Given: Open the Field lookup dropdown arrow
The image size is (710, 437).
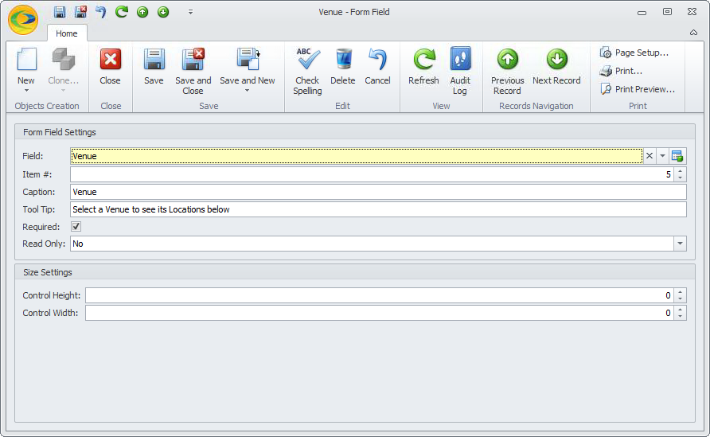Looking at the screenshot, I should click(662, 156).
